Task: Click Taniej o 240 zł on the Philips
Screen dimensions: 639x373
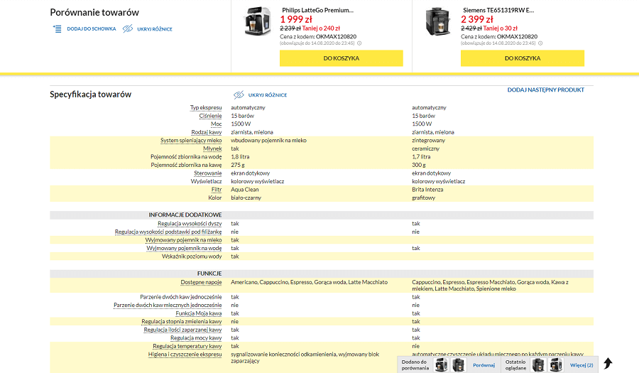Action: click(321, 28)
